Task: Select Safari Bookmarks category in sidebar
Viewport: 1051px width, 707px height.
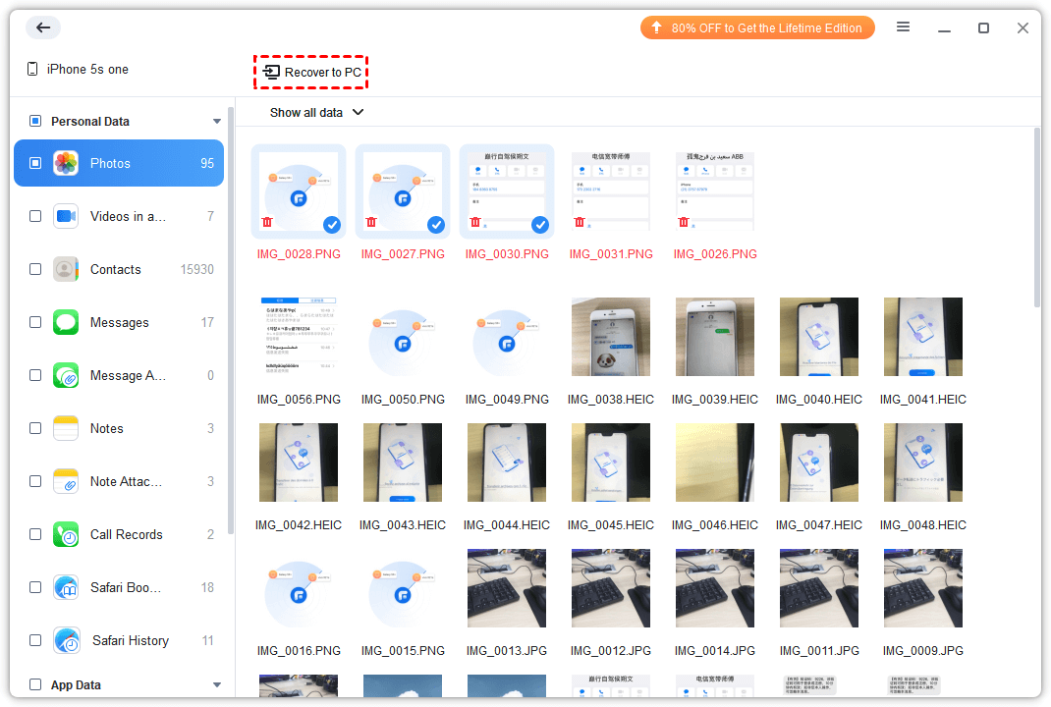Action: [124, 587]
